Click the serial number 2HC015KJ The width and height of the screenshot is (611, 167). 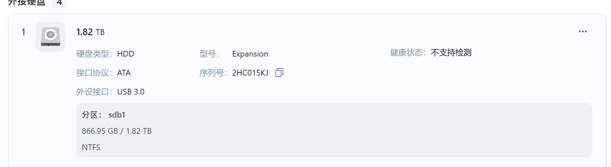click(250, 73)
